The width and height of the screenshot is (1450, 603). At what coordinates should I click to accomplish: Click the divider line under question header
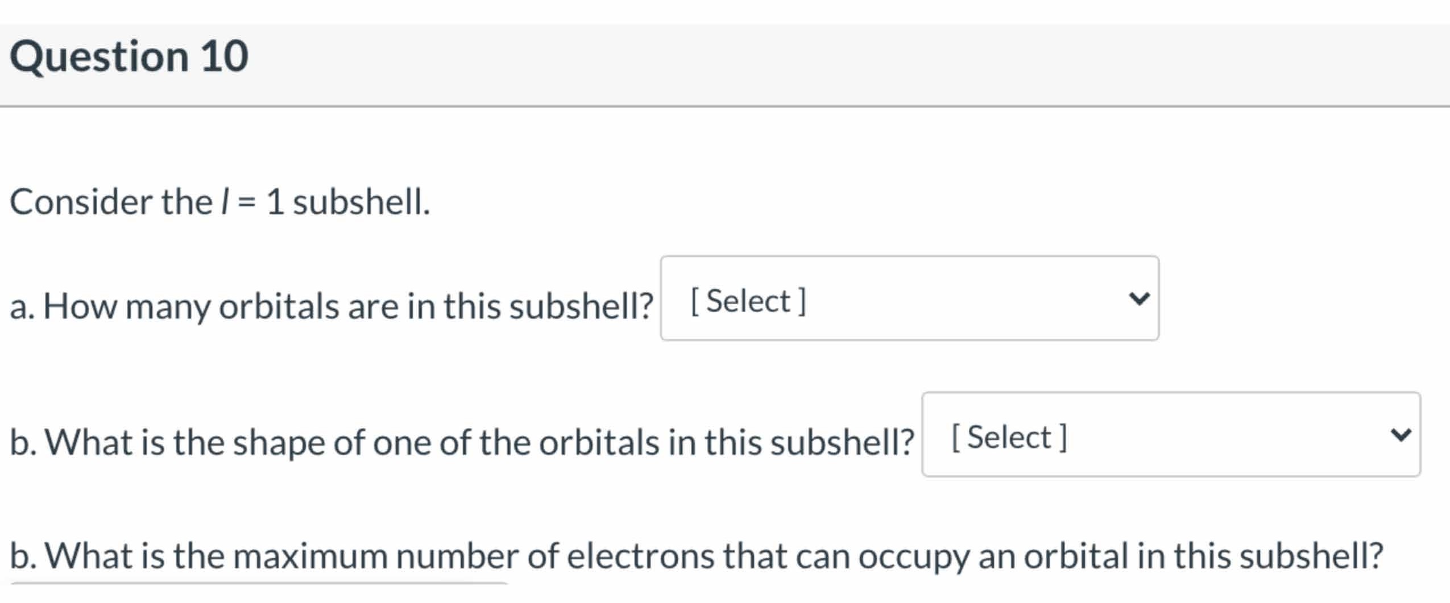point(725,106)
